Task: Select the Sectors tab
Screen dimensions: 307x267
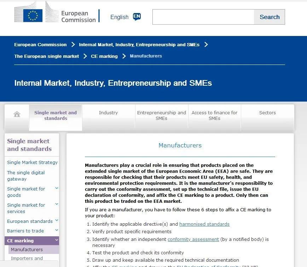Action: point(267,113)
